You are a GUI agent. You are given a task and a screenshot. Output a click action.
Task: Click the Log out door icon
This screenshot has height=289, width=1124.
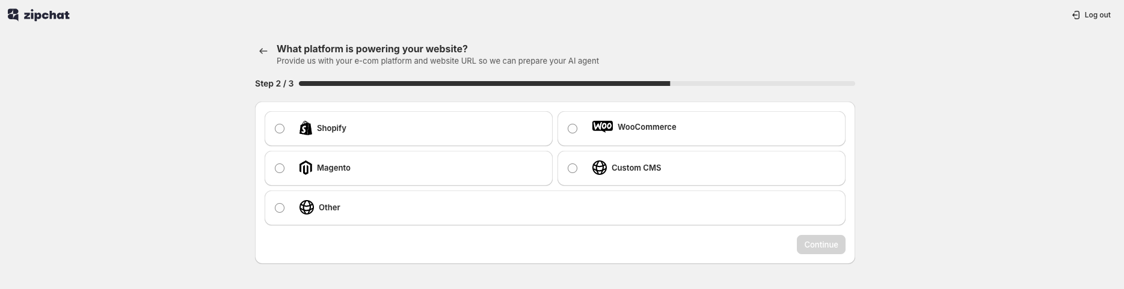point(1076,15)
